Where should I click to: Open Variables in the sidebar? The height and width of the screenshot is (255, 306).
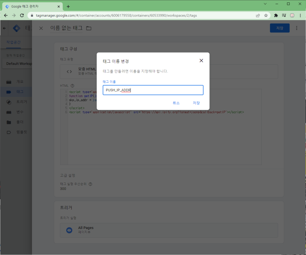20,112
